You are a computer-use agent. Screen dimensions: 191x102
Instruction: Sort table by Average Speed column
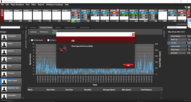pyautogui.click(x=109, y=90)
